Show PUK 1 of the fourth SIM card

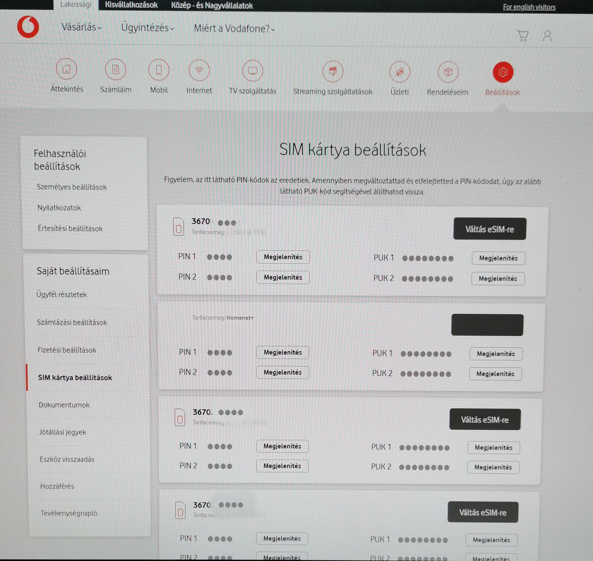[x=492, y=540]
